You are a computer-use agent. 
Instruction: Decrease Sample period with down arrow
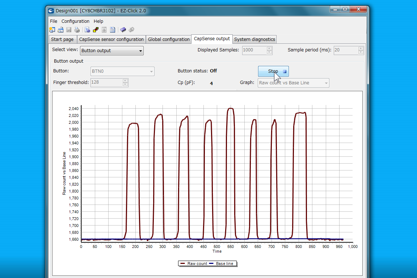click(361, 52)
